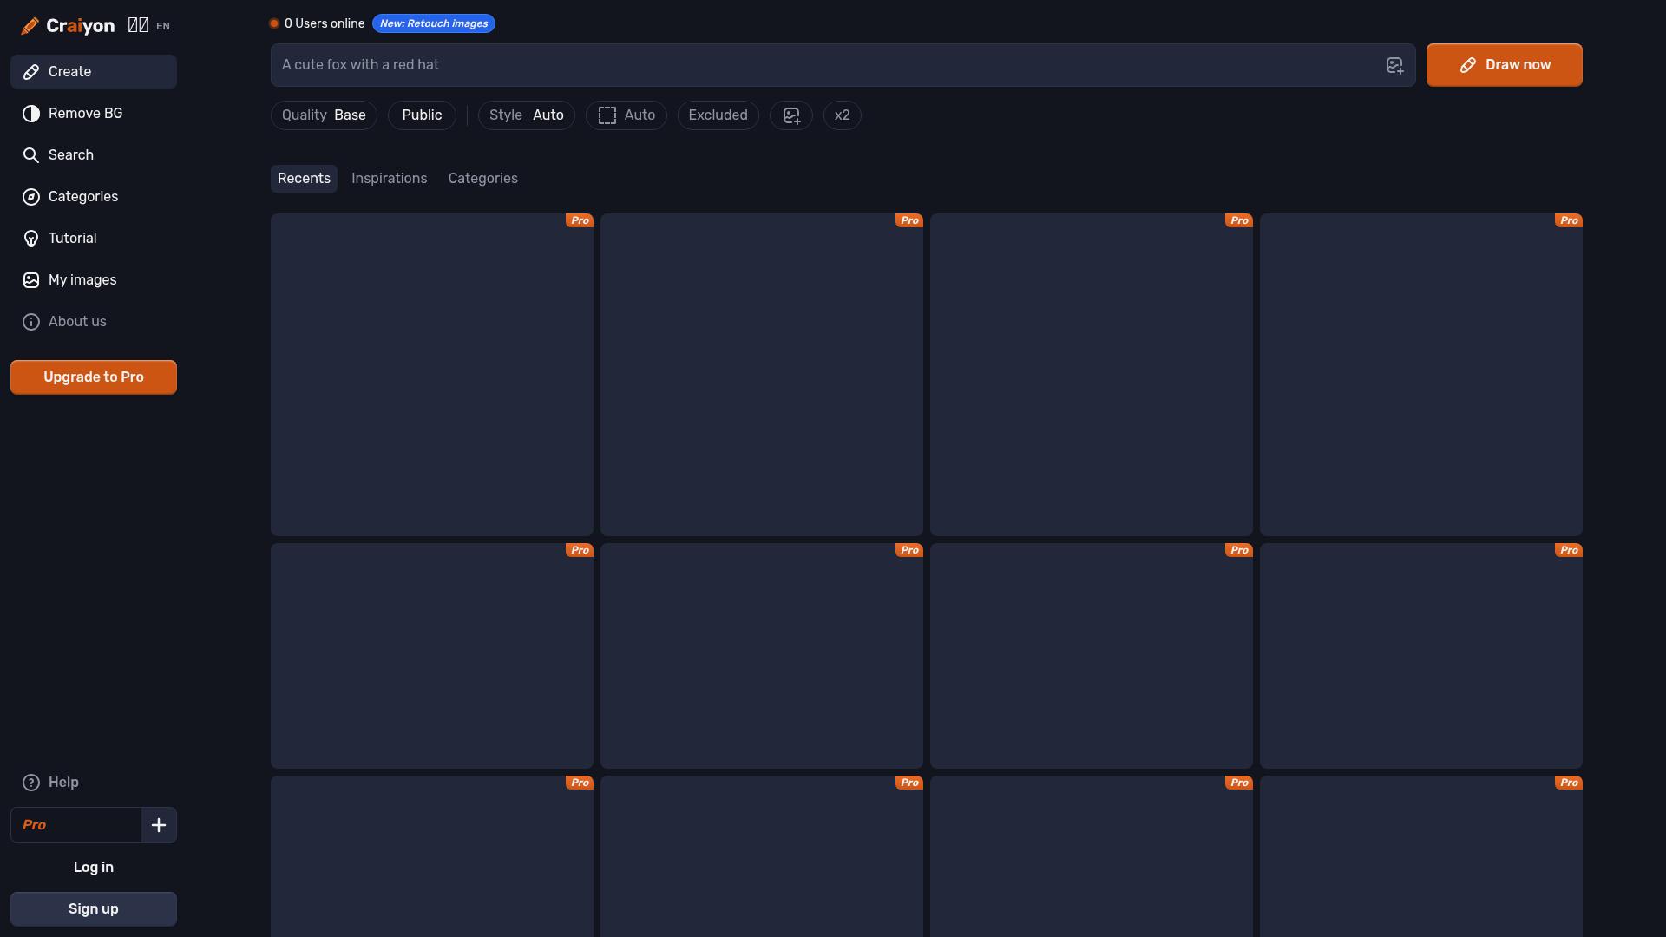Click the Draw now button
This screenshot has width=1666, height=937.
pos(1504,64)
